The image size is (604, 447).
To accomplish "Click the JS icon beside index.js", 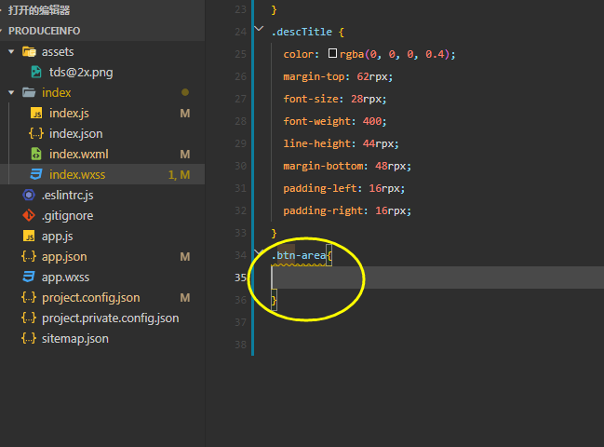I will [x=36, y=113].
